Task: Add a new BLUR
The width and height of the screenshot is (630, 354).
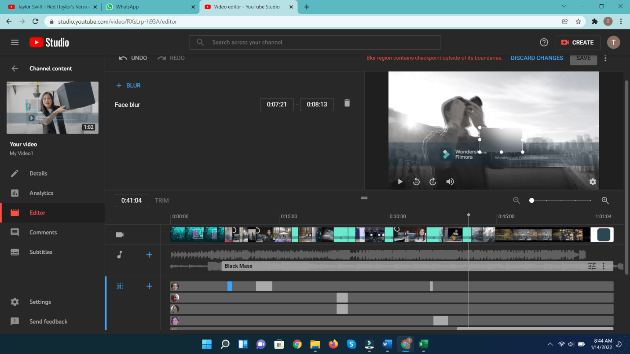Action: click(x=128, y=85)
